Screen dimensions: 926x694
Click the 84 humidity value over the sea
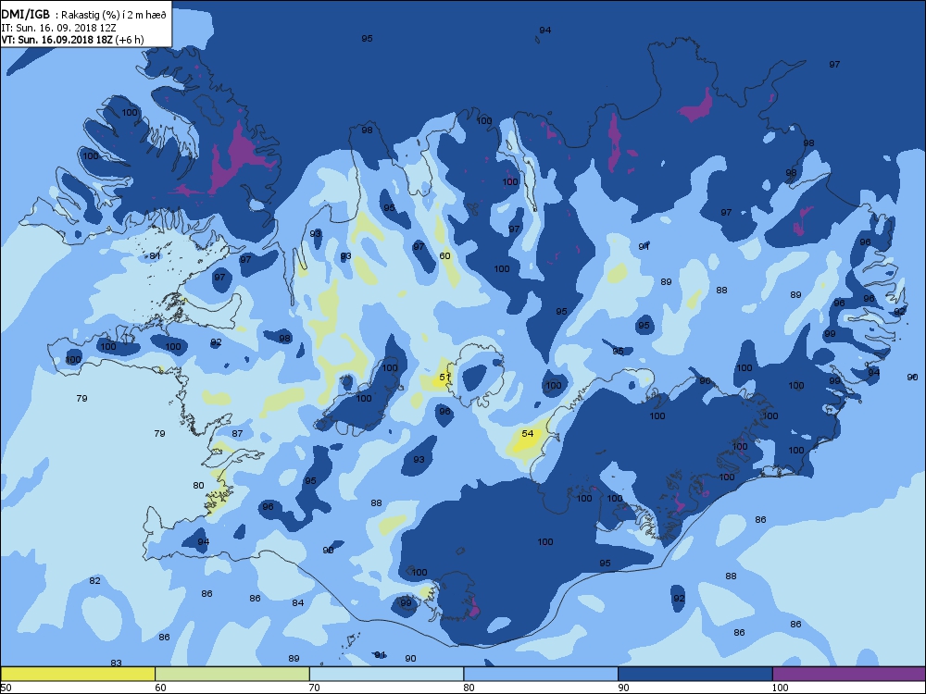tap(298, 602)
